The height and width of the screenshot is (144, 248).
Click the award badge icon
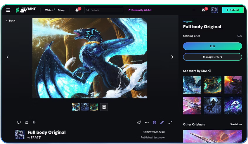26,122
